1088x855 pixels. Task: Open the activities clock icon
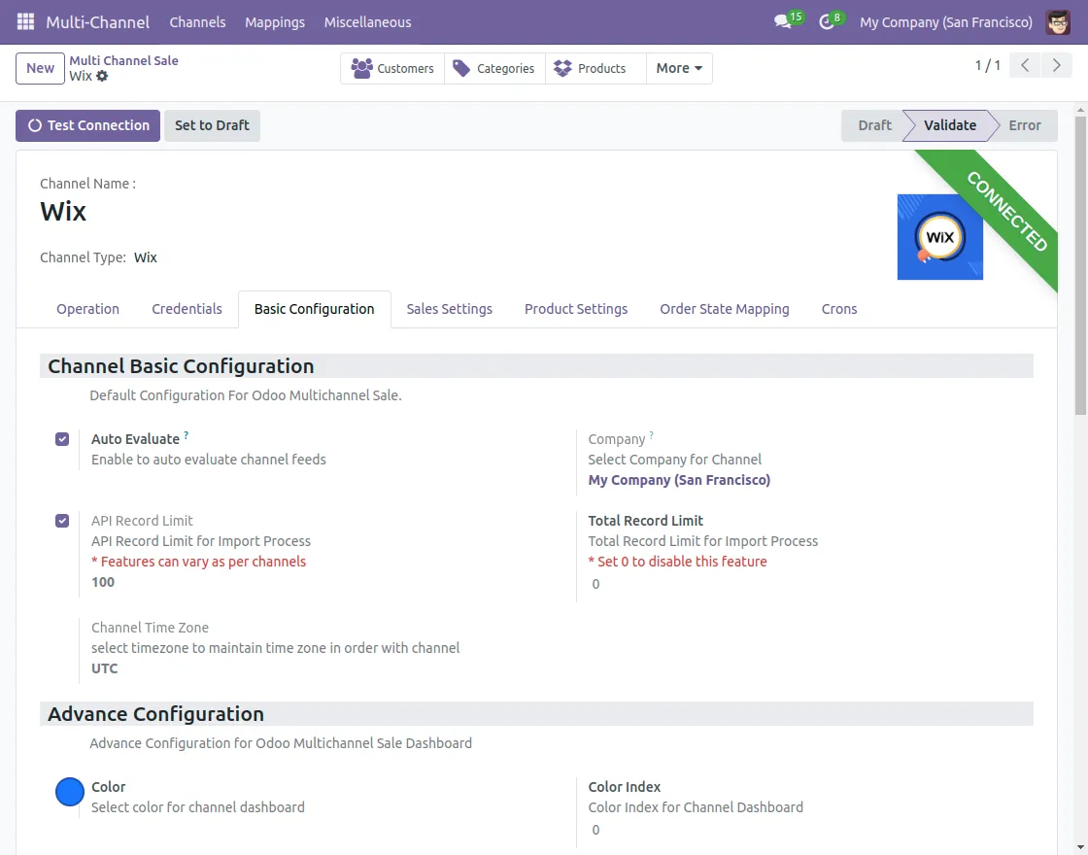coord(827,21)
